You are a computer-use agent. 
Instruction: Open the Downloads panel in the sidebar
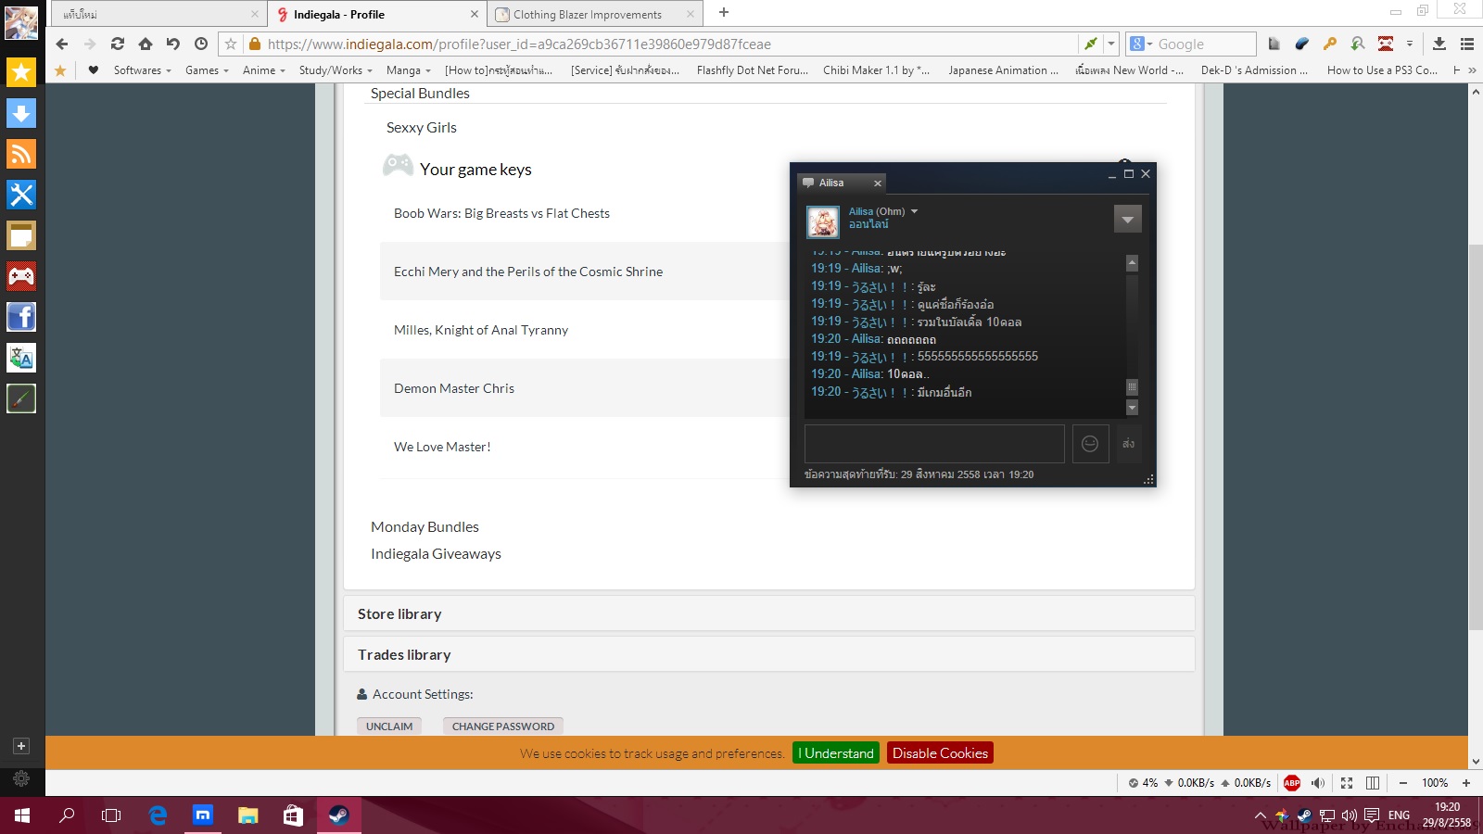21,113
